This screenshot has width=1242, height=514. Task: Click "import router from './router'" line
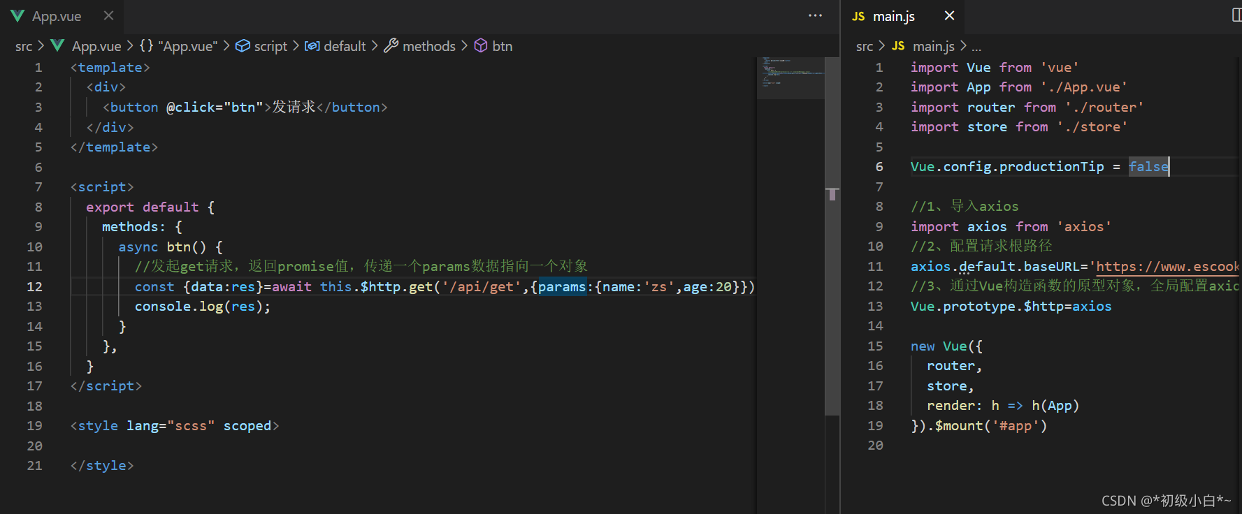[x=1027, y=108]
